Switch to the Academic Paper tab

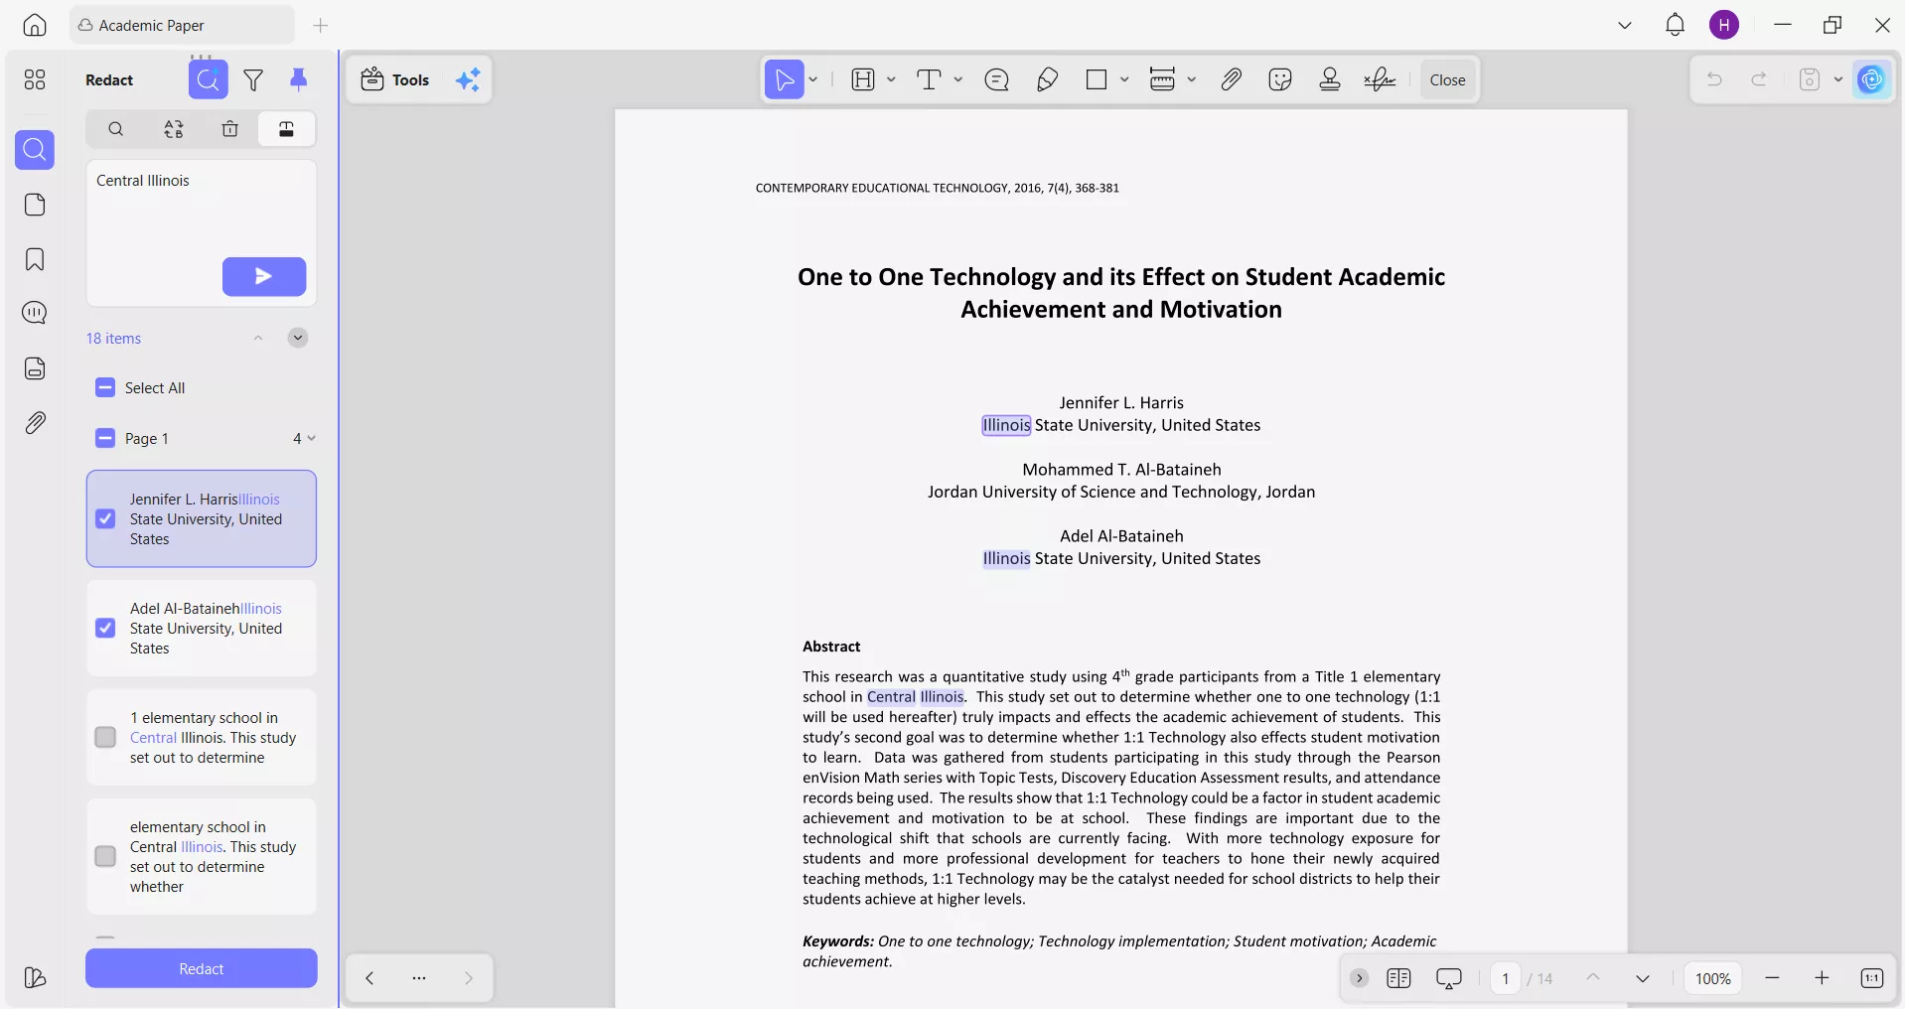point(182,25)
